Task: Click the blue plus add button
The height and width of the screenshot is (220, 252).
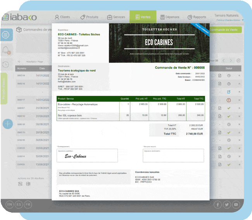Action: pyautogui.click(x=7, y=124)
